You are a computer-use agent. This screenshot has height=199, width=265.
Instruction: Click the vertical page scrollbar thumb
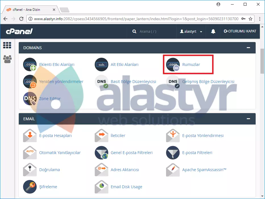click(262, 61)
